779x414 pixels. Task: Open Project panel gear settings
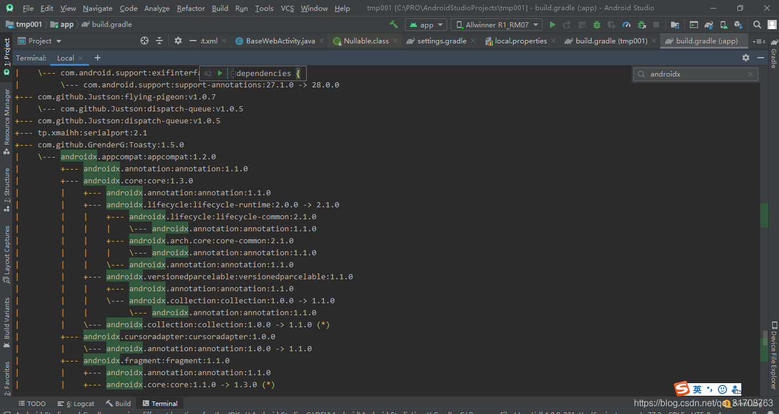[x=178, y=41]
